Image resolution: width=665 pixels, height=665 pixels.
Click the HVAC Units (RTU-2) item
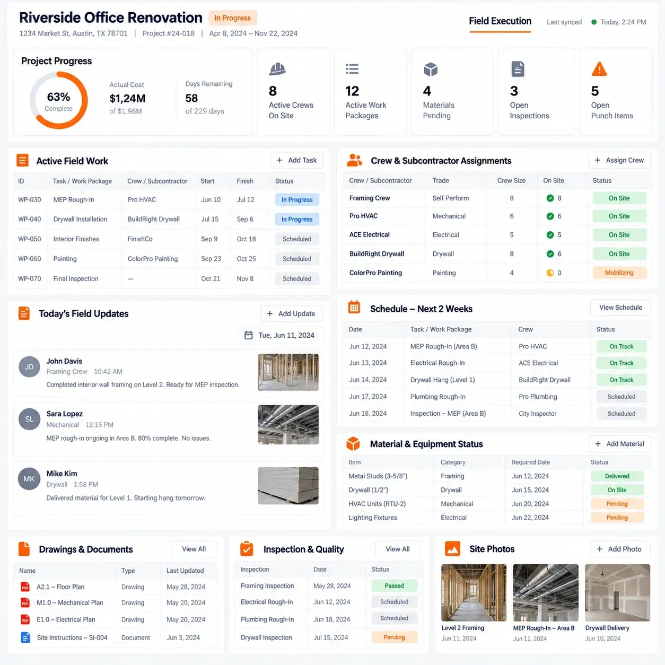point(377,504)
